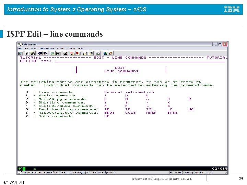Open the Communication menu
This screenshot has height=185, width=247.
point(46,49)
